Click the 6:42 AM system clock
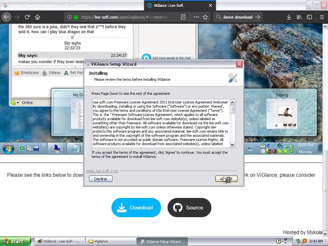Image resolution: width=328 pixels, height=246 pixels. 316,241
